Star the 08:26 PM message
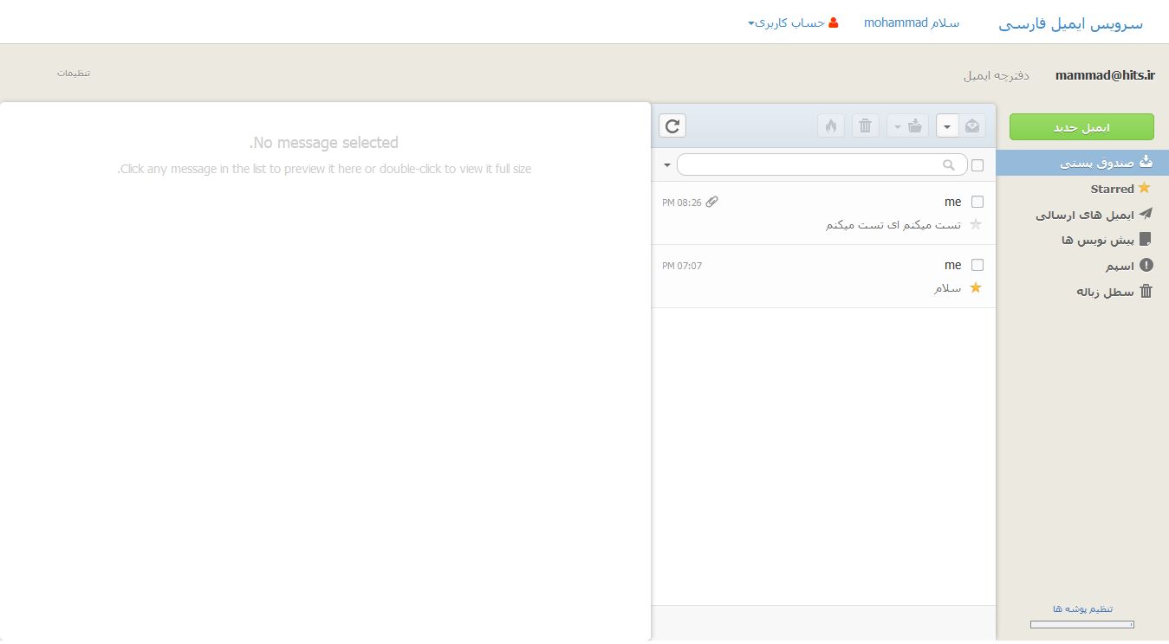 click(x=976, y=225)
